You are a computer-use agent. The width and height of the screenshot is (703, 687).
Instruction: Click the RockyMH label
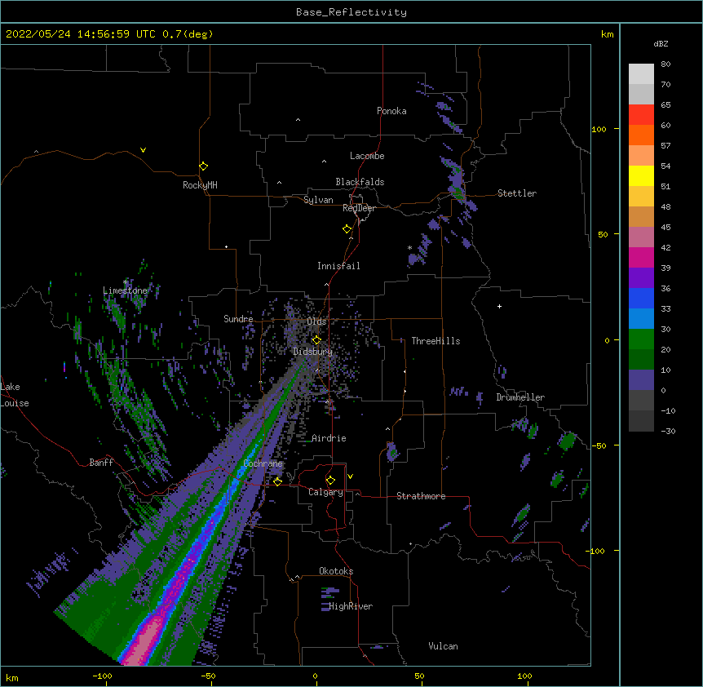200,185
